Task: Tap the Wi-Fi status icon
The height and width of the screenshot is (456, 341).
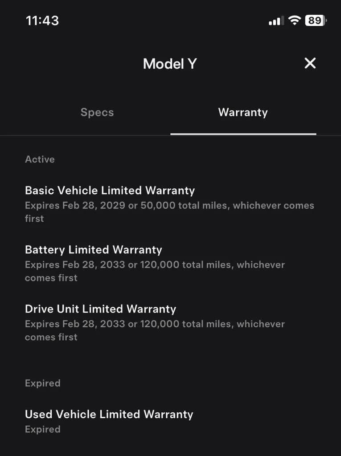Action: pos(294,20)
